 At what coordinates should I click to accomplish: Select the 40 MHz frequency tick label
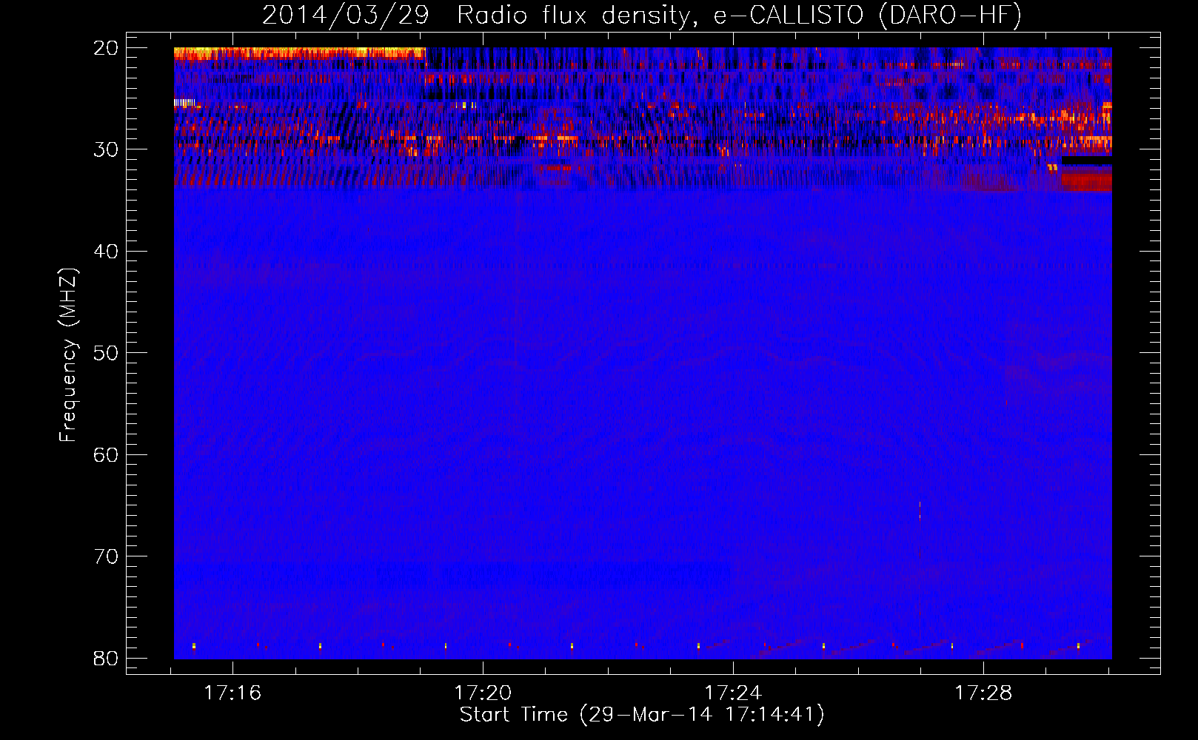(x=107, y=252)
